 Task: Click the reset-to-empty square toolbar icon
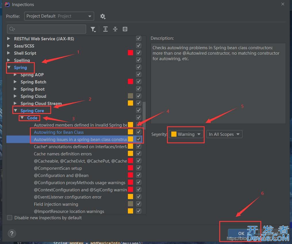[x=125, y=29]
